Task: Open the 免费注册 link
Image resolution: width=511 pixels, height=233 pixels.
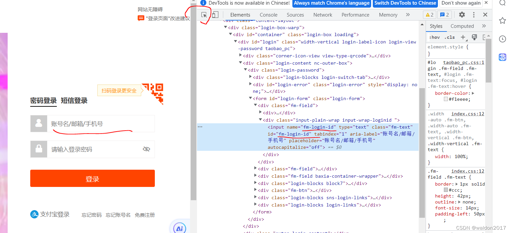Action: click(145, 215)
